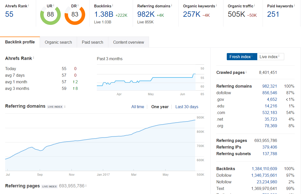Screen dimensions: 301x194
Task: Click info icon next to Referring domains LIVE INDEX
Action: (x=65, y=107)
